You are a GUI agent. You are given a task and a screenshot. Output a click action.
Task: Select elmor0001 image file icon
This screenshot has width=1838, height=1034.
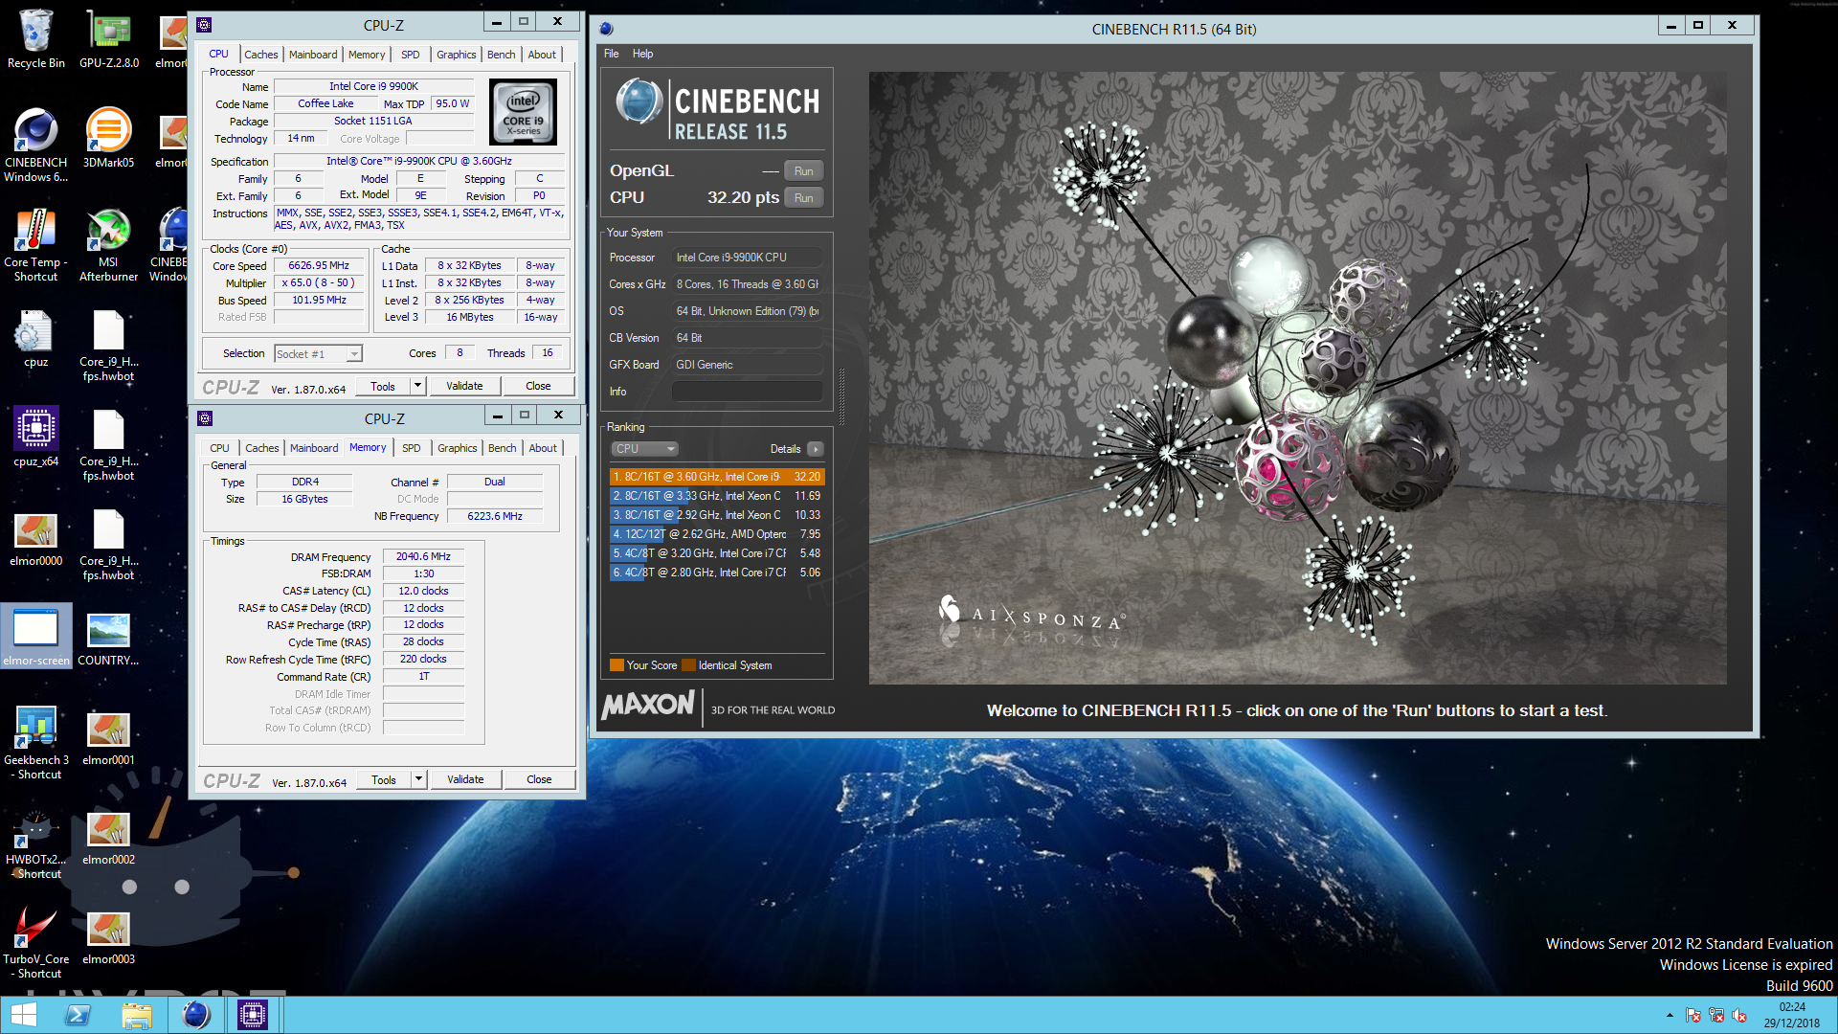click(x=108, y=738)
